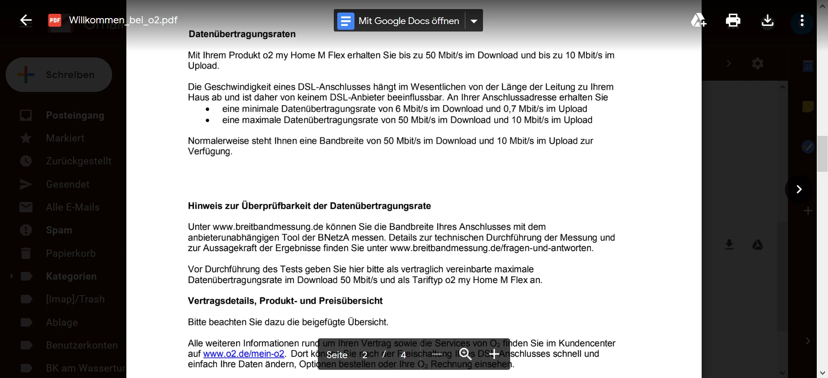Open Gmail settings gear behind the preview
This screenshot has width=828, height=378.
758,63
